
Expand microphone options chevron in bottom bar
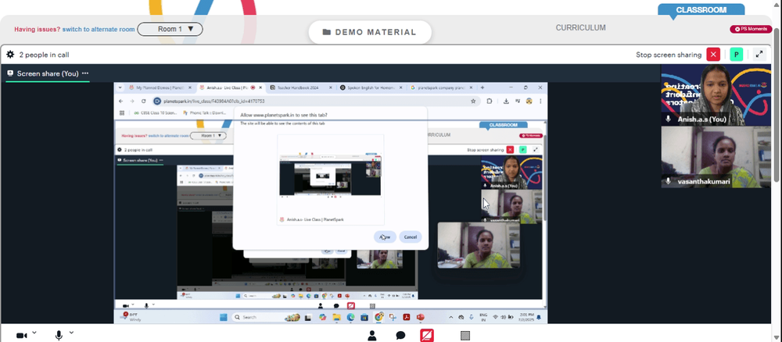(71, 333)
